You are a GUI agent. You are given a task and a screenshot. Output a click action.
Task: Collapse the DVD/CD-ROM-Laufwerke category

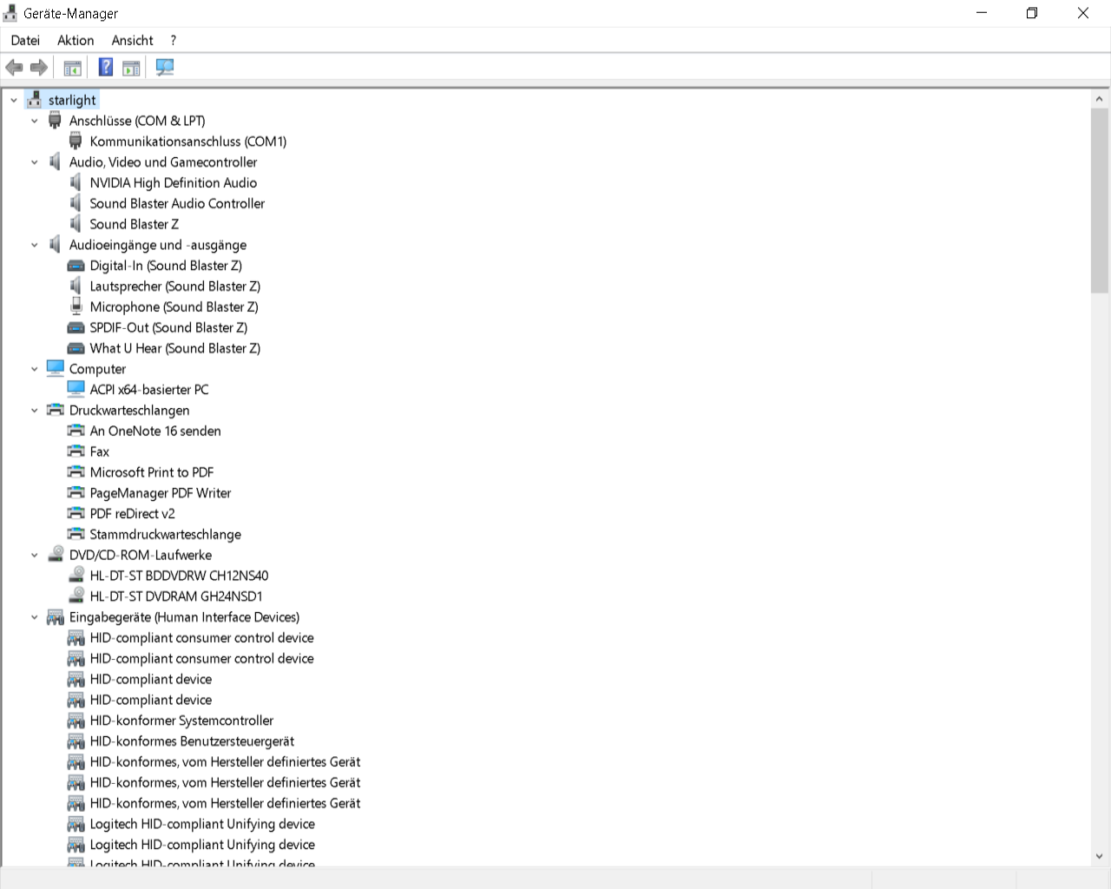tap(35, 555)
